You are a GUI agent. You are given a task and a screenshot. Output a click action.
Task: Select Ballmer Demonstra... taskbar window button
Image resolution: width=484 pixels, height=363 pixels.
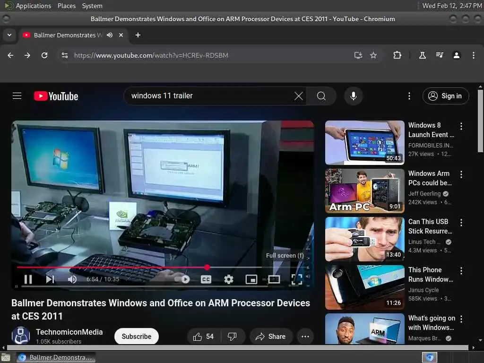55,357
